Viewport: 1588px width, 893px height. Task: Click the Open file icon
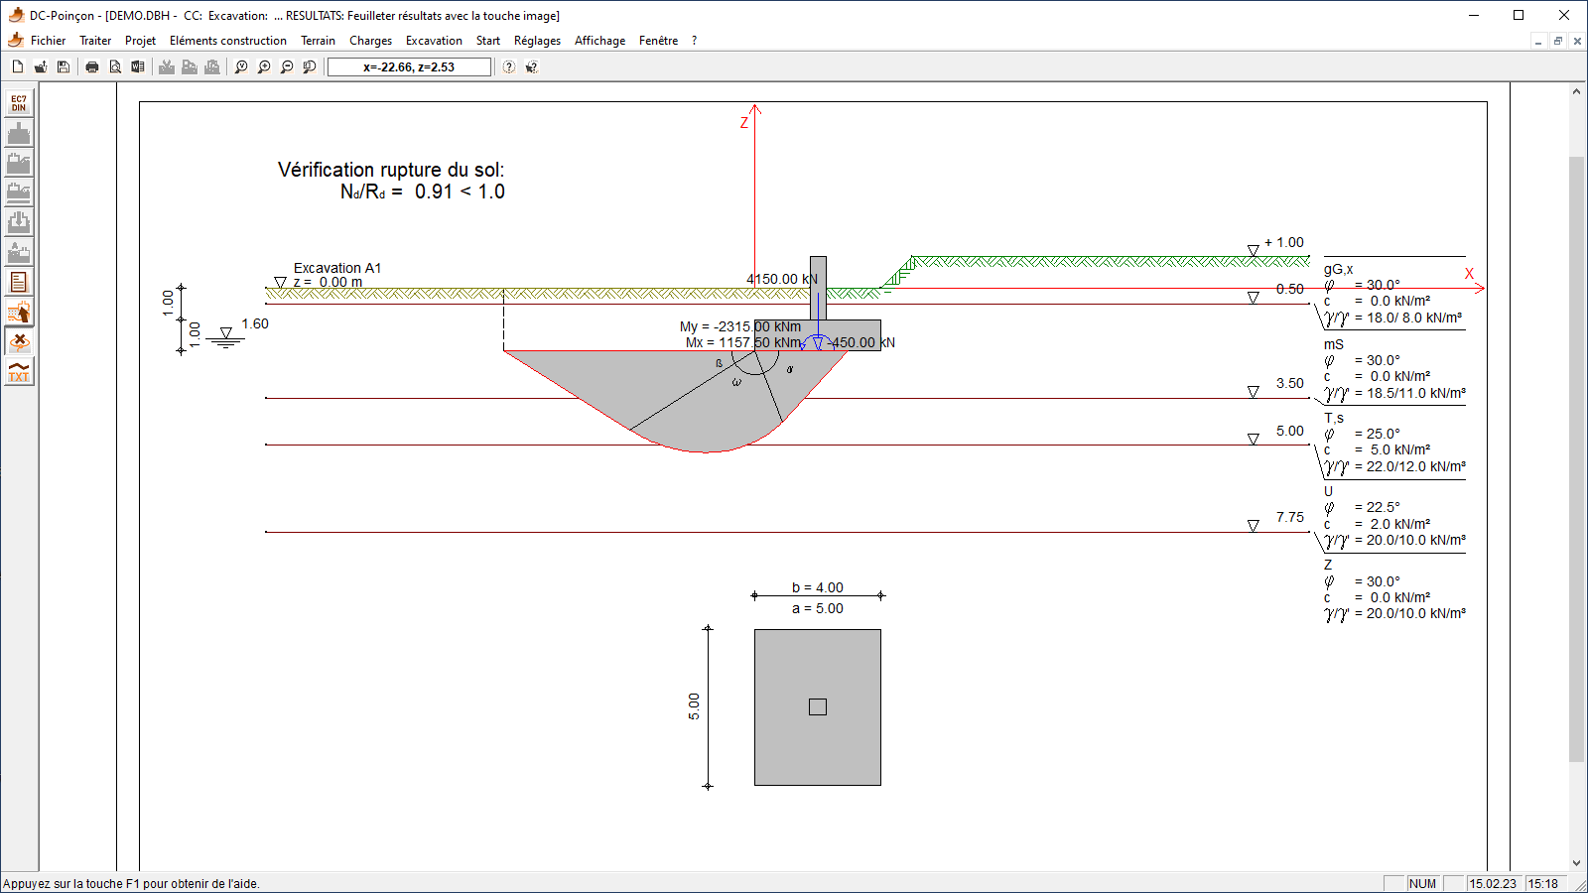pyautogui.click(x=41, y=66)
